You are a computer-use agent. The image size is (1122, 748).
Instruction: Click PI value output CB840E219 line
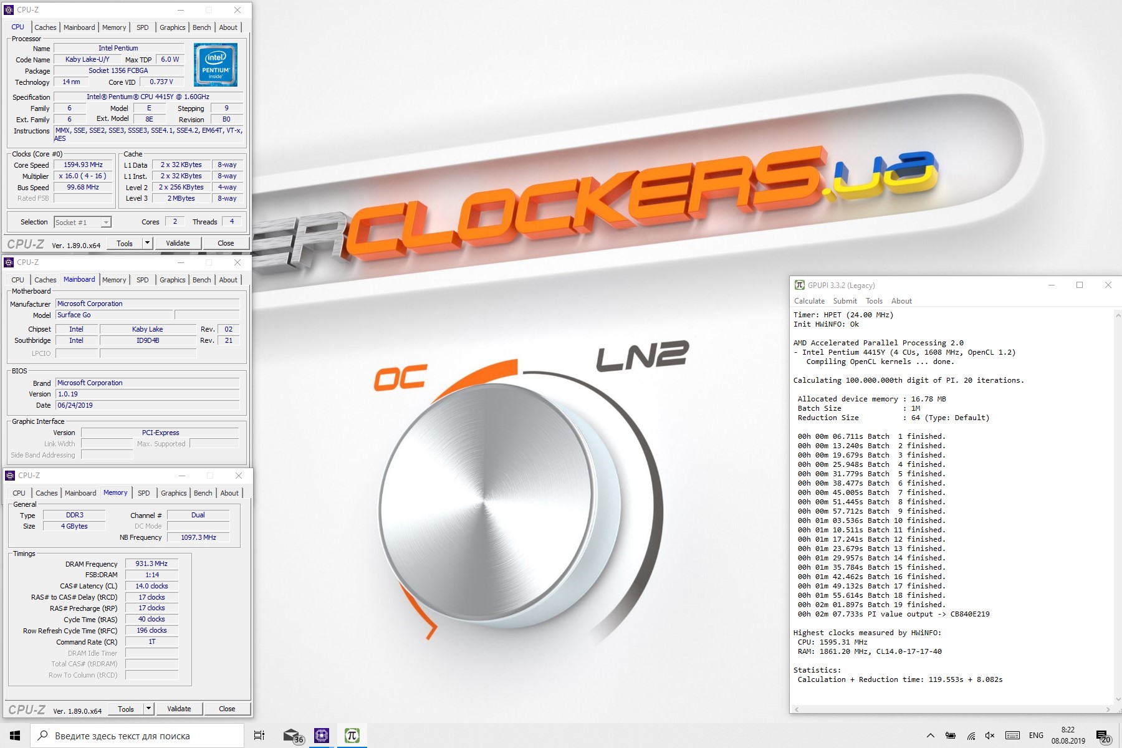coord(893,614)
